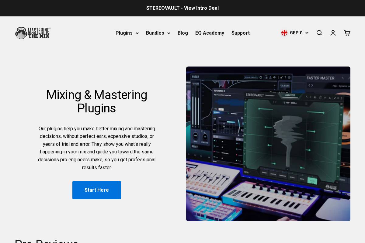The width and height of the screenshot is (365, 243).
Task: Click the Mastering The Mix logo
Action: point(33,33)
